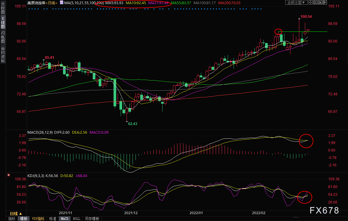Click the MA21:91.49 value

[158, 3]
